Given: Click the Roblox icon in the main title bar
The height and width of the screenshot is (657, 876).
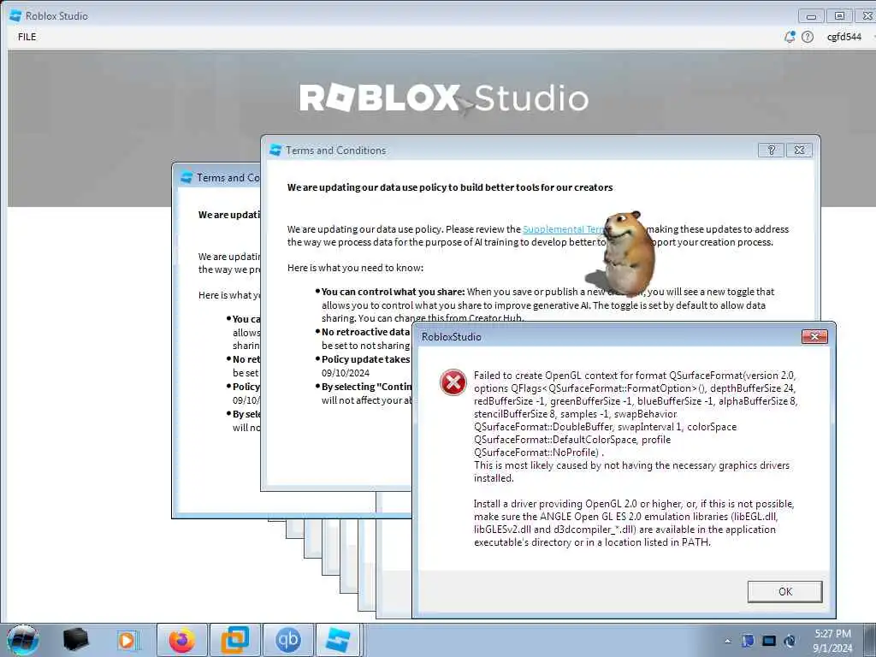Looking at the screenshot, I should pos(15,15).
